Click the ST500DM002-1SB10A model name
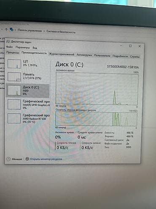156x209 pixels. click(123, 67)
